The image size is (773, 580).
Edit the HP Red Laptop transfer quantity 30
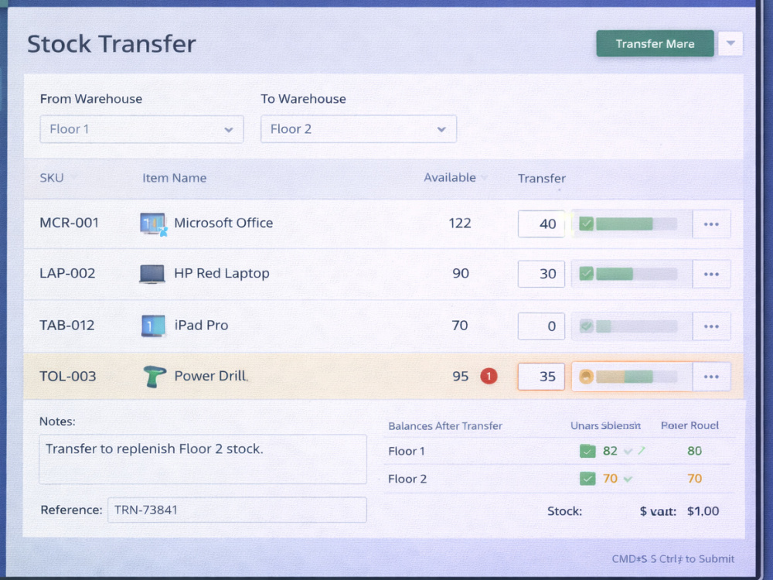[x=541, y=274]
